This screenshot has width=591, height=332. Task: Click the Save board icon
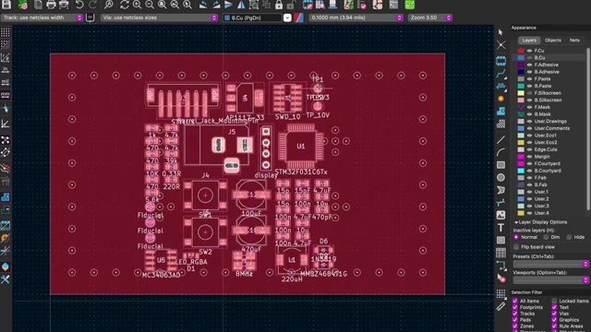pos(6,5)
